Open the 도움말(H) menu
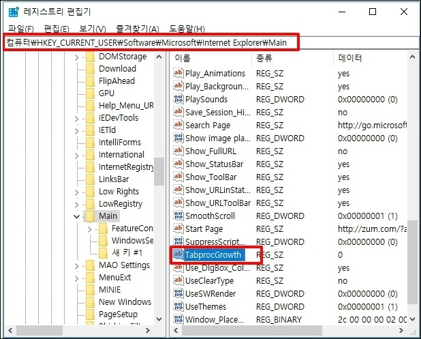 [x=187, y=29]
